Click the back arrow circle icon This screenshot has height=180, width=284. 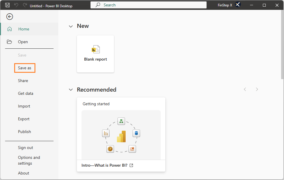pyautogui.click(x=10, y=17)
